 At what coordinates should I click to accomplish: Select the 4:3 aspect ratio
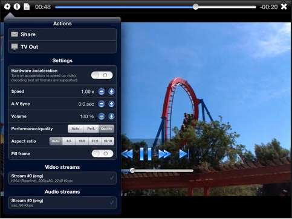tap(69, 141)
